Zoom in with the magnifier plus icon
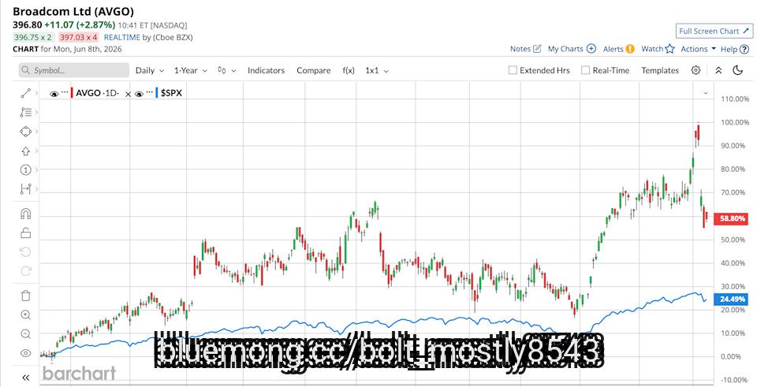This screenshot has width=757, height=387. [x=25, y=315]
